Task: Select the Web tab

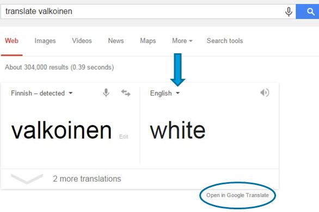Action: 11,41
